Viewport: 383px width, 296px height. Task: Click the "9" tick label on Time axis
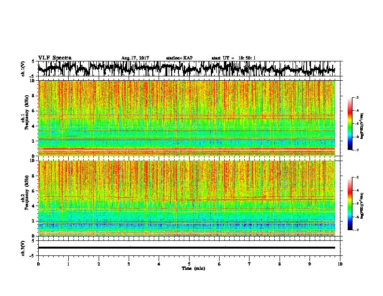click(x=309, y=264)
